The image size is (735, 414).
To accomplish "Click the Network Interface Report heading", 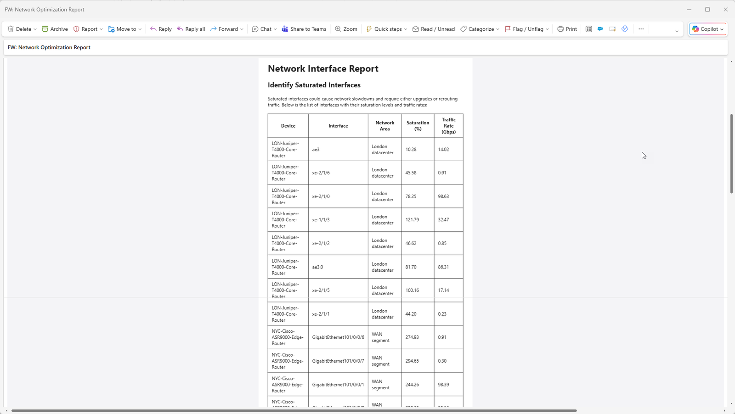I will (323, 68).
